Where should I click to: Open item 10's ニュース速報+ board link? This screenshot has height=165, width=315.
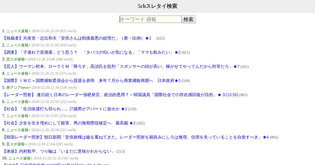coord(20,158)
